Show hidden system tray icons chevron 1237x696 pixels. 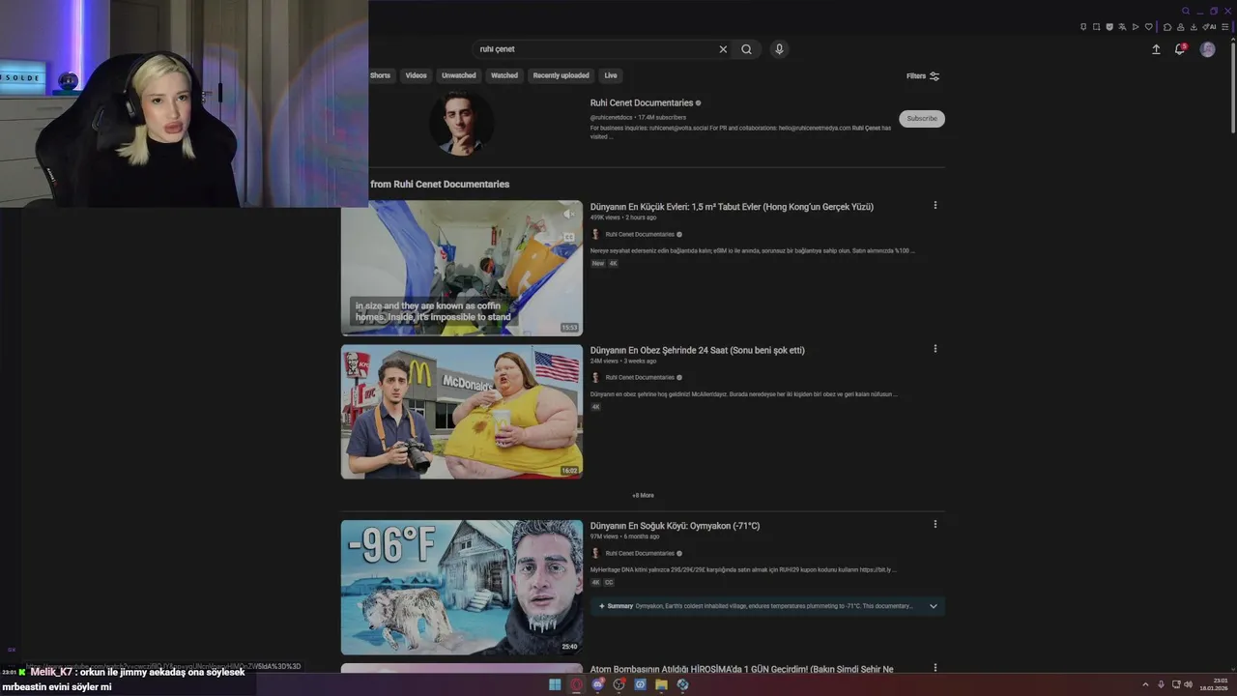tap(1145, 684)
